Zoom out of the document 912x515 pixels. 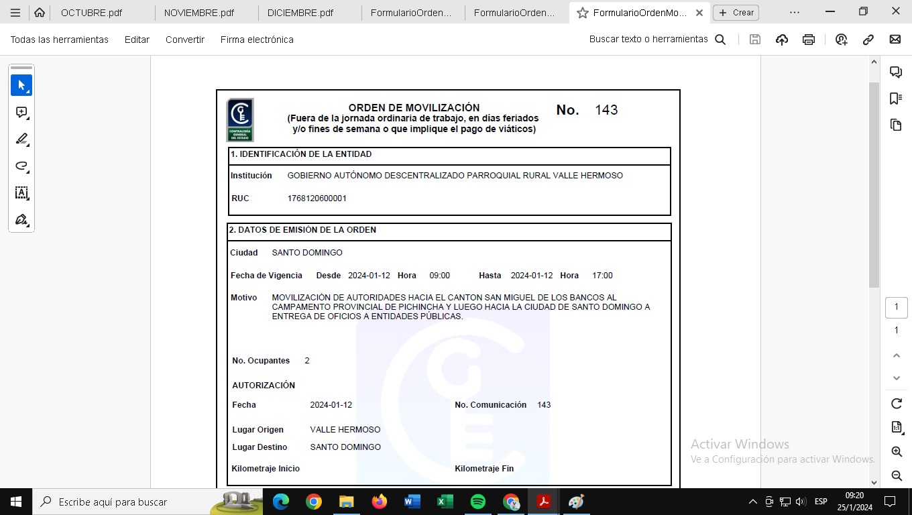click(896, 476)
